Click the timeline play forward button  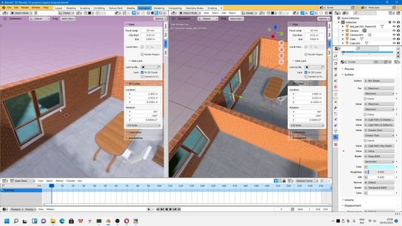pos(170,209)
